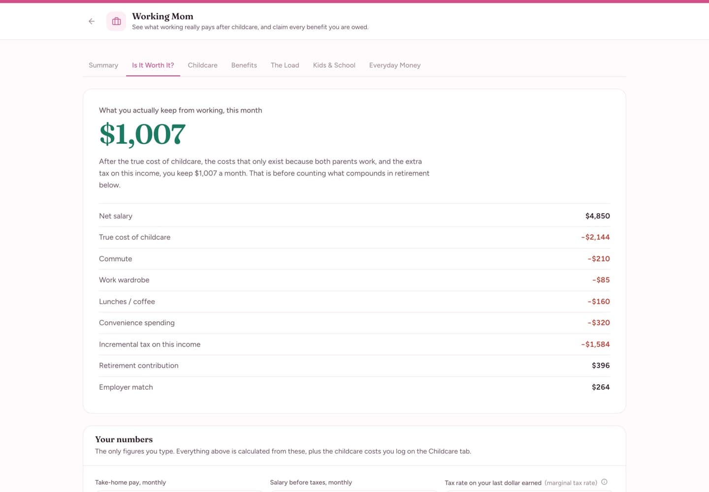The width and height of the screenshot is (709, 492).
Task: Select the Working Mom page title
Action: click(162, 16)
